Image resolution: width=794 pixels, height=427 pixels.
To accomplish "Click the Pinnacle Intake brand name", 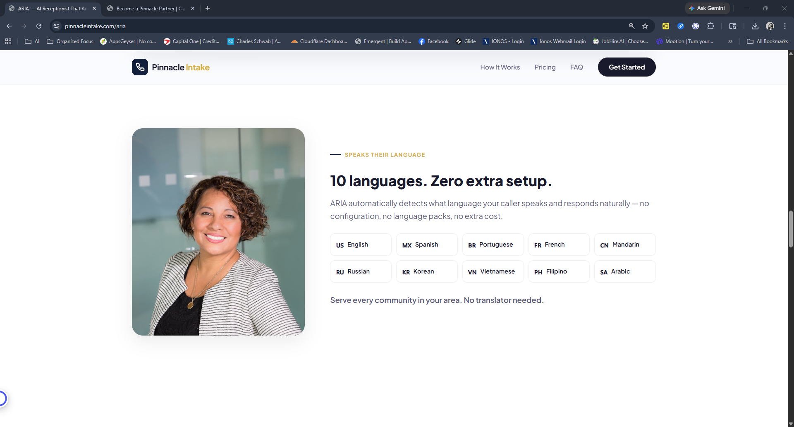I will point(181,67).
